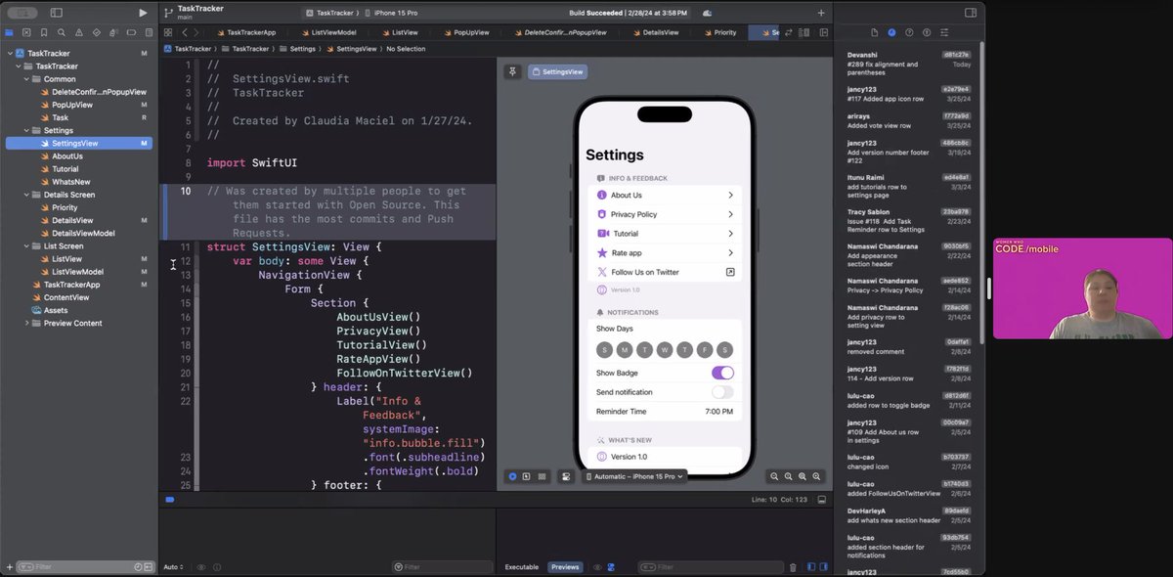Select the selectable preview mode icon
Image resolution: width=1173 pixels, height=577 pixels.
click(527, 476)
